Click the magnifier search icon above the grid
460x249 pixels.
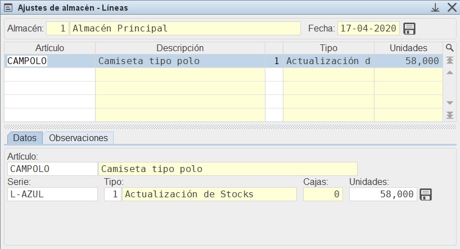(449, 48)
